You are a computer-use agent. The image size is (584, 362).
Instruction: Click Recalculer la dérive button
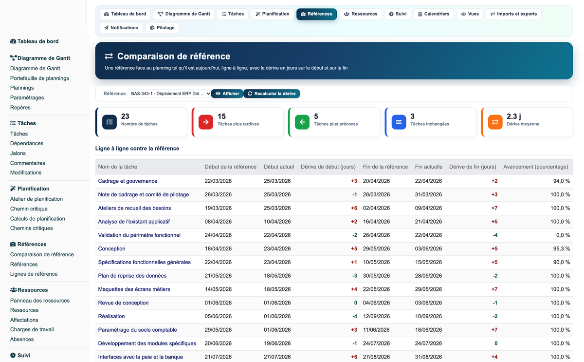tap(272, 94)
